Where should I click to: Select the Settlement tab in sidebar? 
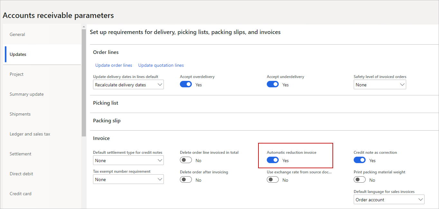[20, 154]
